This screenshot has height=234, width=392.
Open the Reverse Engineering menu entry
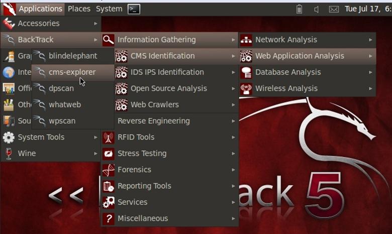(x=153, y=121)
